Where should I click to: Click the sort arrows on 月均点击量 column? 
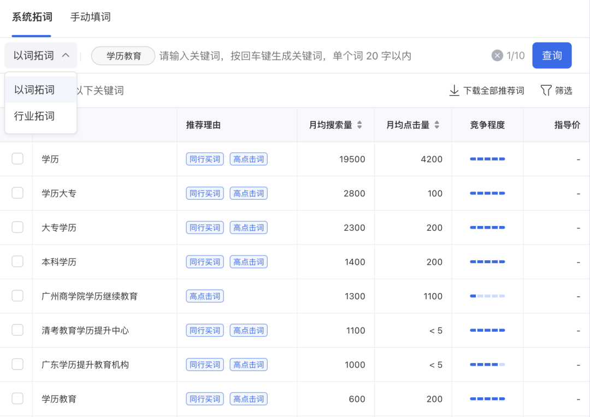tap(437, 124)
